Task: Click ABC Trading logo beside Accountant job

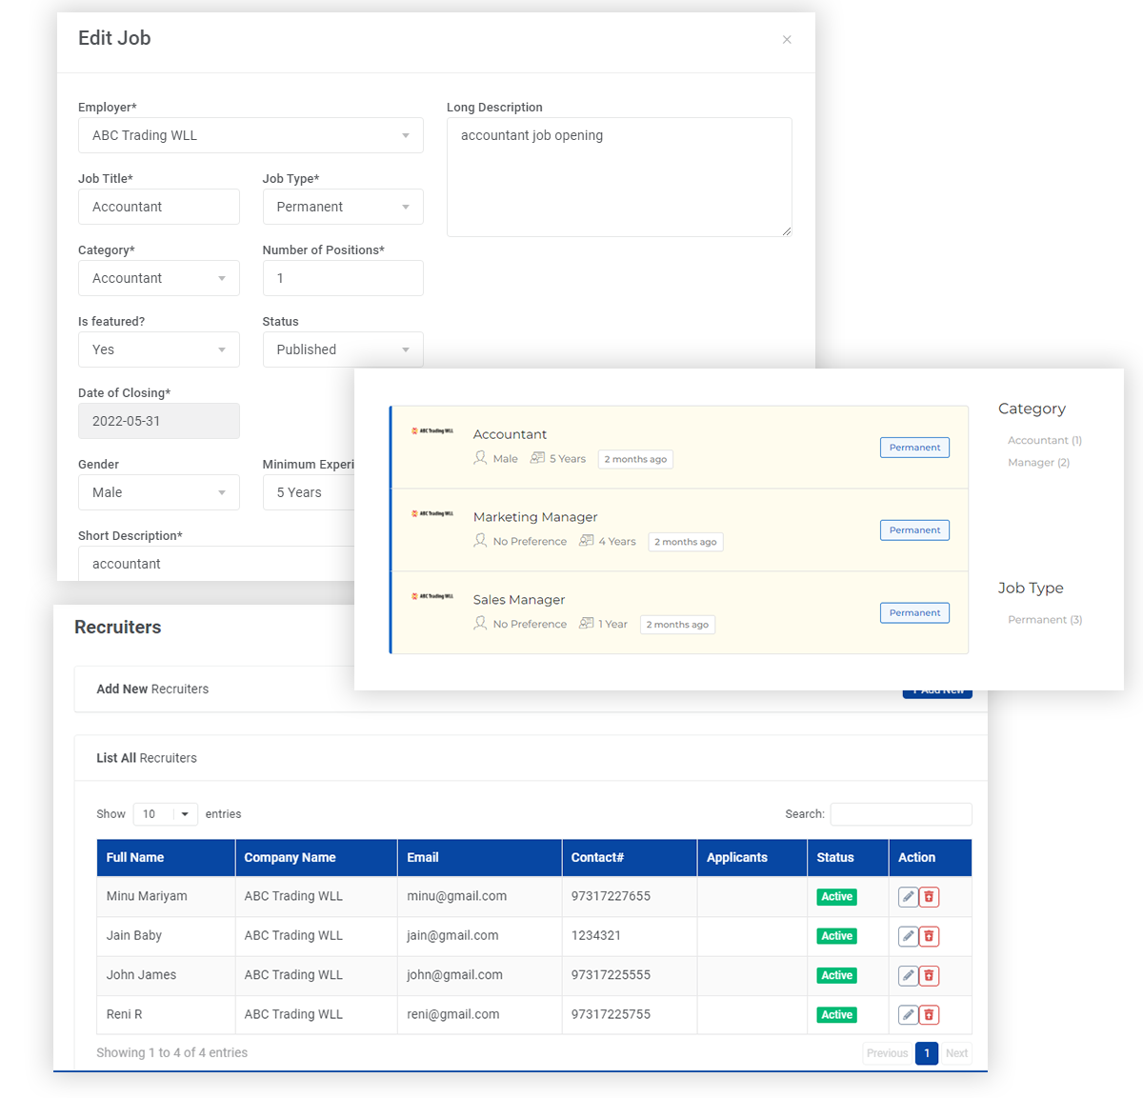Action: pyautogui.click(x=432, y=431)
